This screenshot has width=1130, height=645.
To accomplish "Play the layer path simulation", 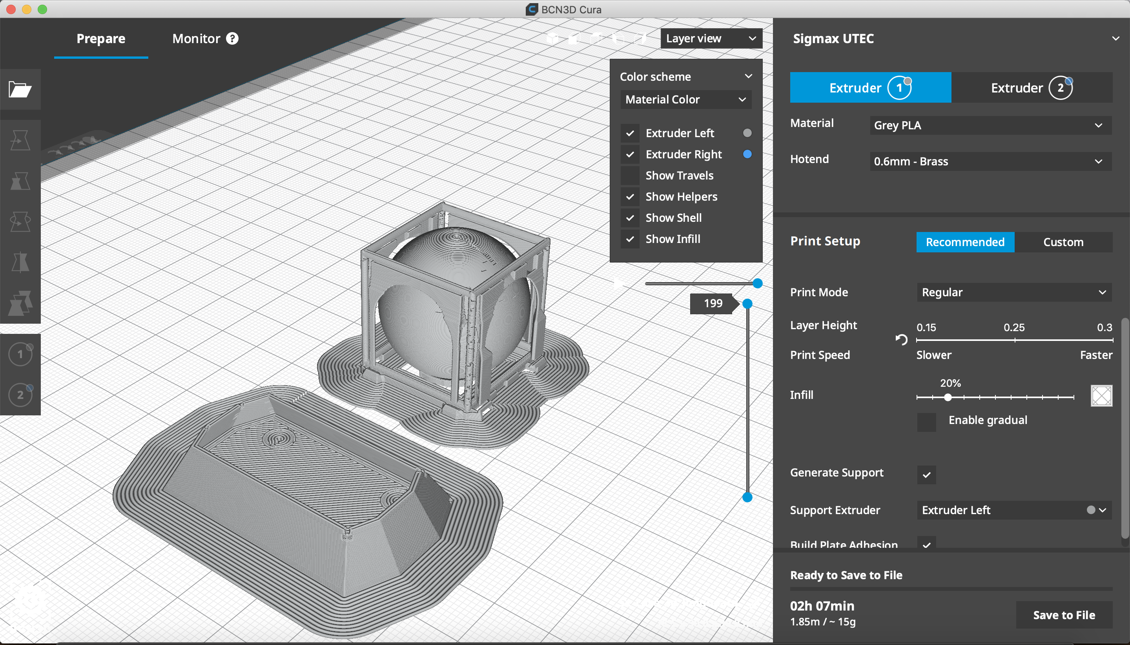I will point(619,284).
